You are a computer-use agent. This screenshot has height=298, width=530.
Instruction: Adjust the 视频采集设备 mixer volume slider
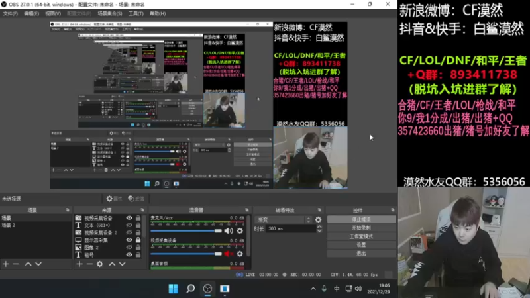click(186, 254)
